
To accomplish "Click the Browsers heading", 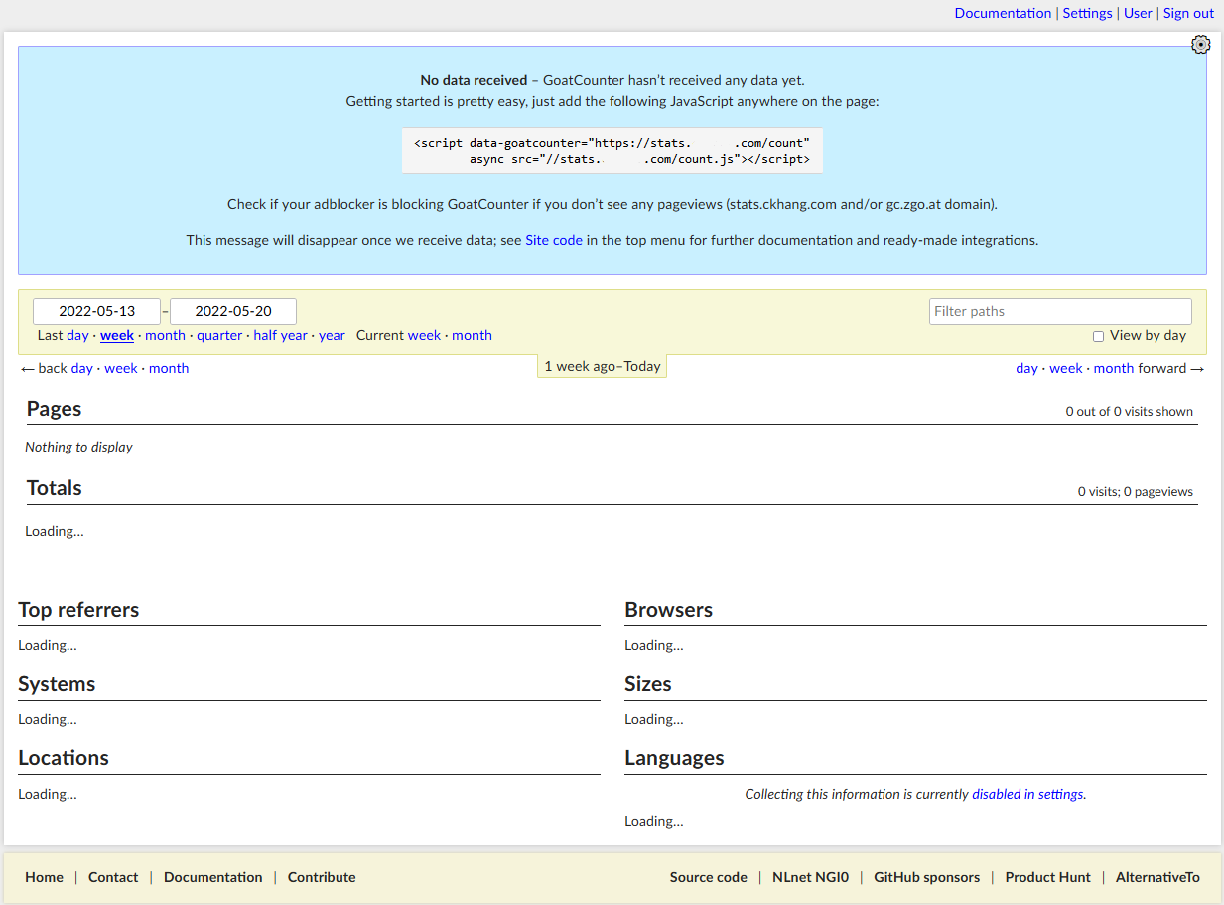I will 669,610.
